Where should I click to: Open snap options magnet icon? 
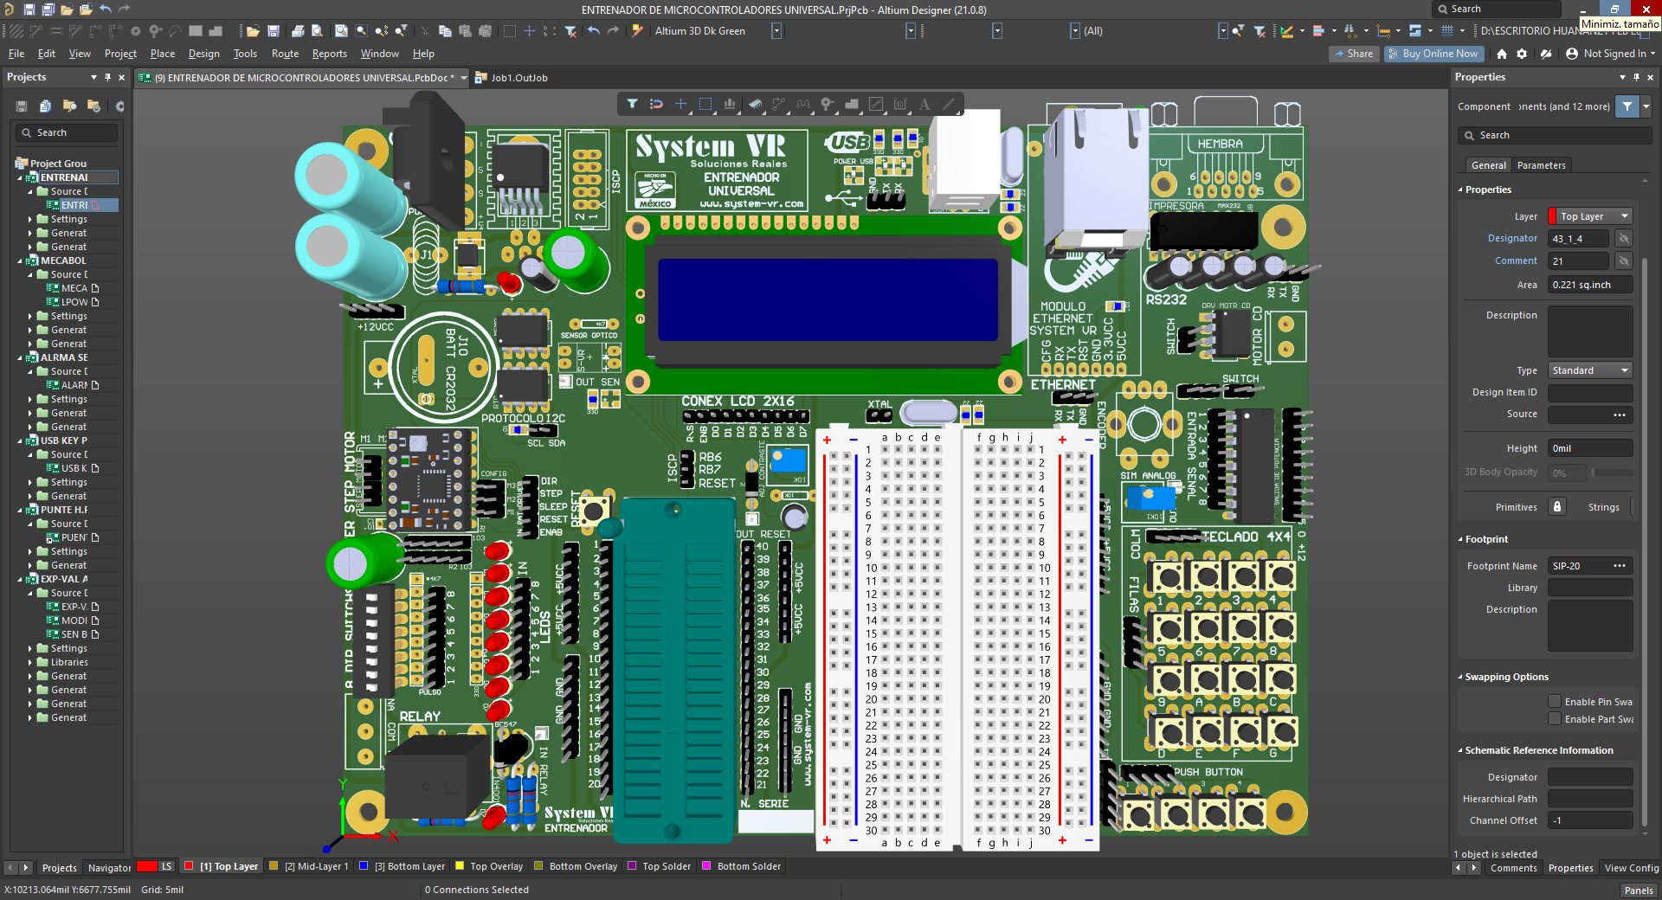click(x=656, y=105)
